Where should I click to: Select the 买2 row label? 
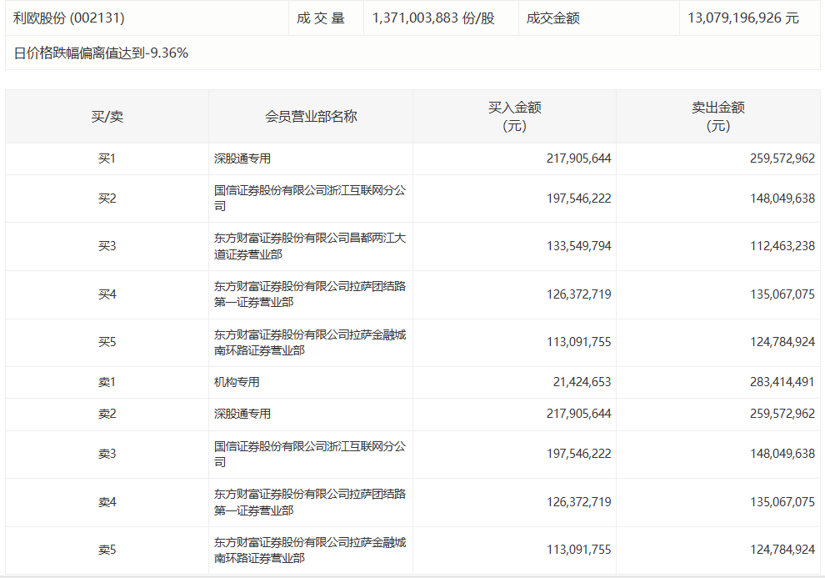pos(107,199)
